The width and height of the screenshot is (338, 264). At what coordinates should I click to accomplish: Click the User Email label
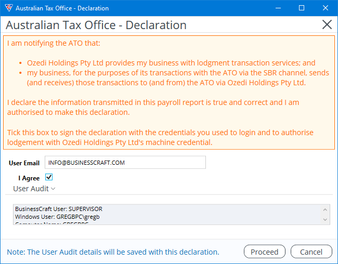click(x=24, y=163)
